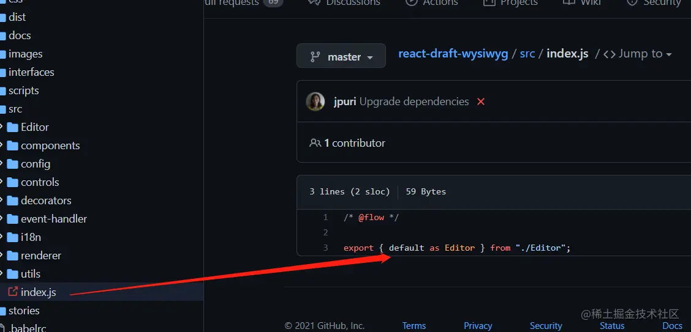Screen dimensions: 691x332
Task: Click the code brackets Jump to icon
Action: tap(609, 54)
